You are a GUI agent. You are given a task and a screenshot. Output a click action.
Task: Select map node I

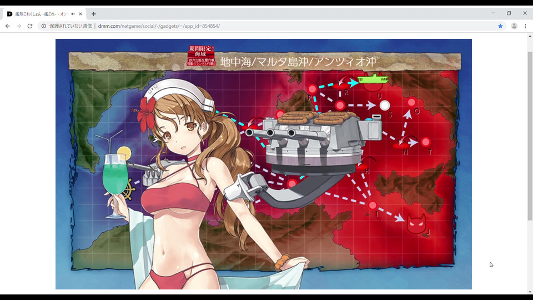pos(373,205)
